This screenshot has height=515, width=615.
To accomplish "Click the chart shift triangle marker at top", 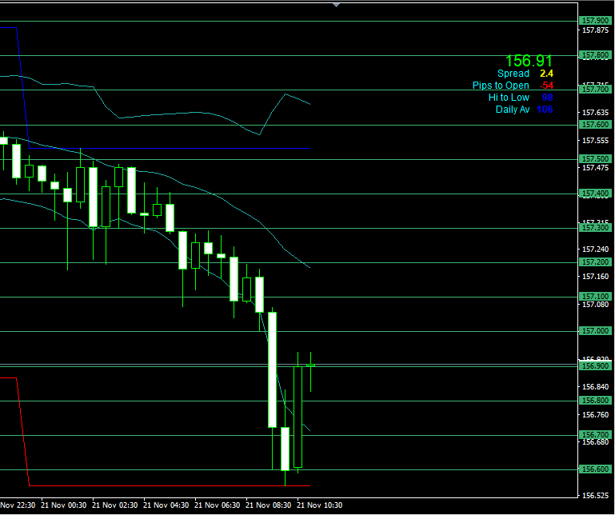I will coord(337,4).
